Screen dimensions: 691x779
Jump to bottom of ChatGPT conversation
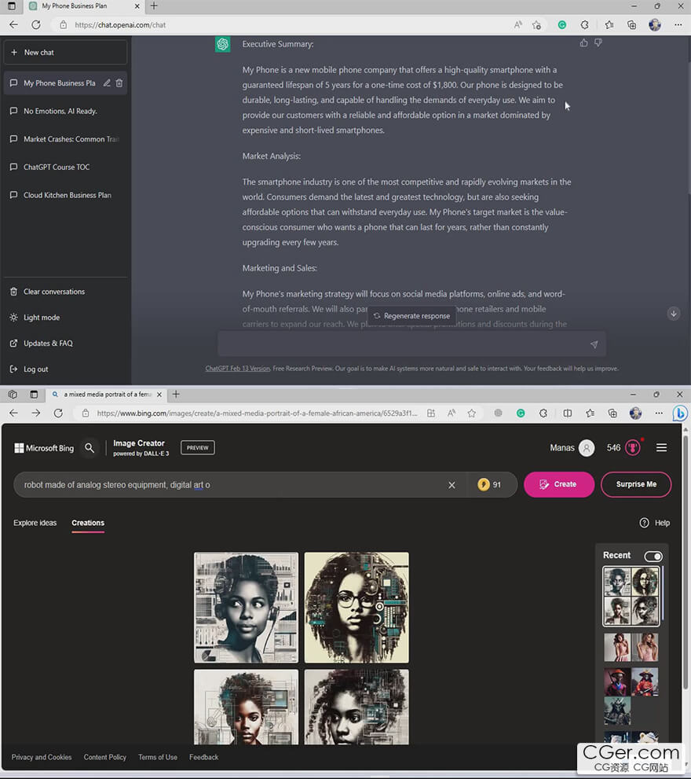point(674,314)
